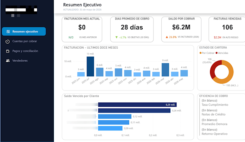Viewport: 245px width, 142px height.
Task: Select the 0,26 mill. client bar
Action: (134, 111)
